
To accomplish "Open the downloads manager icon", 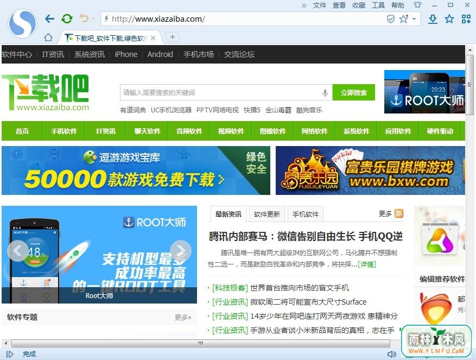I will (433, 19).
